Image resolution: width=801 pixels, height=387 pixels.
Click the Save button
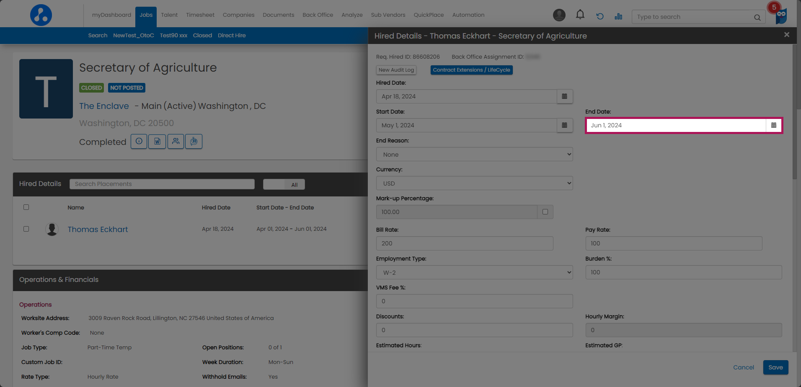775,367
